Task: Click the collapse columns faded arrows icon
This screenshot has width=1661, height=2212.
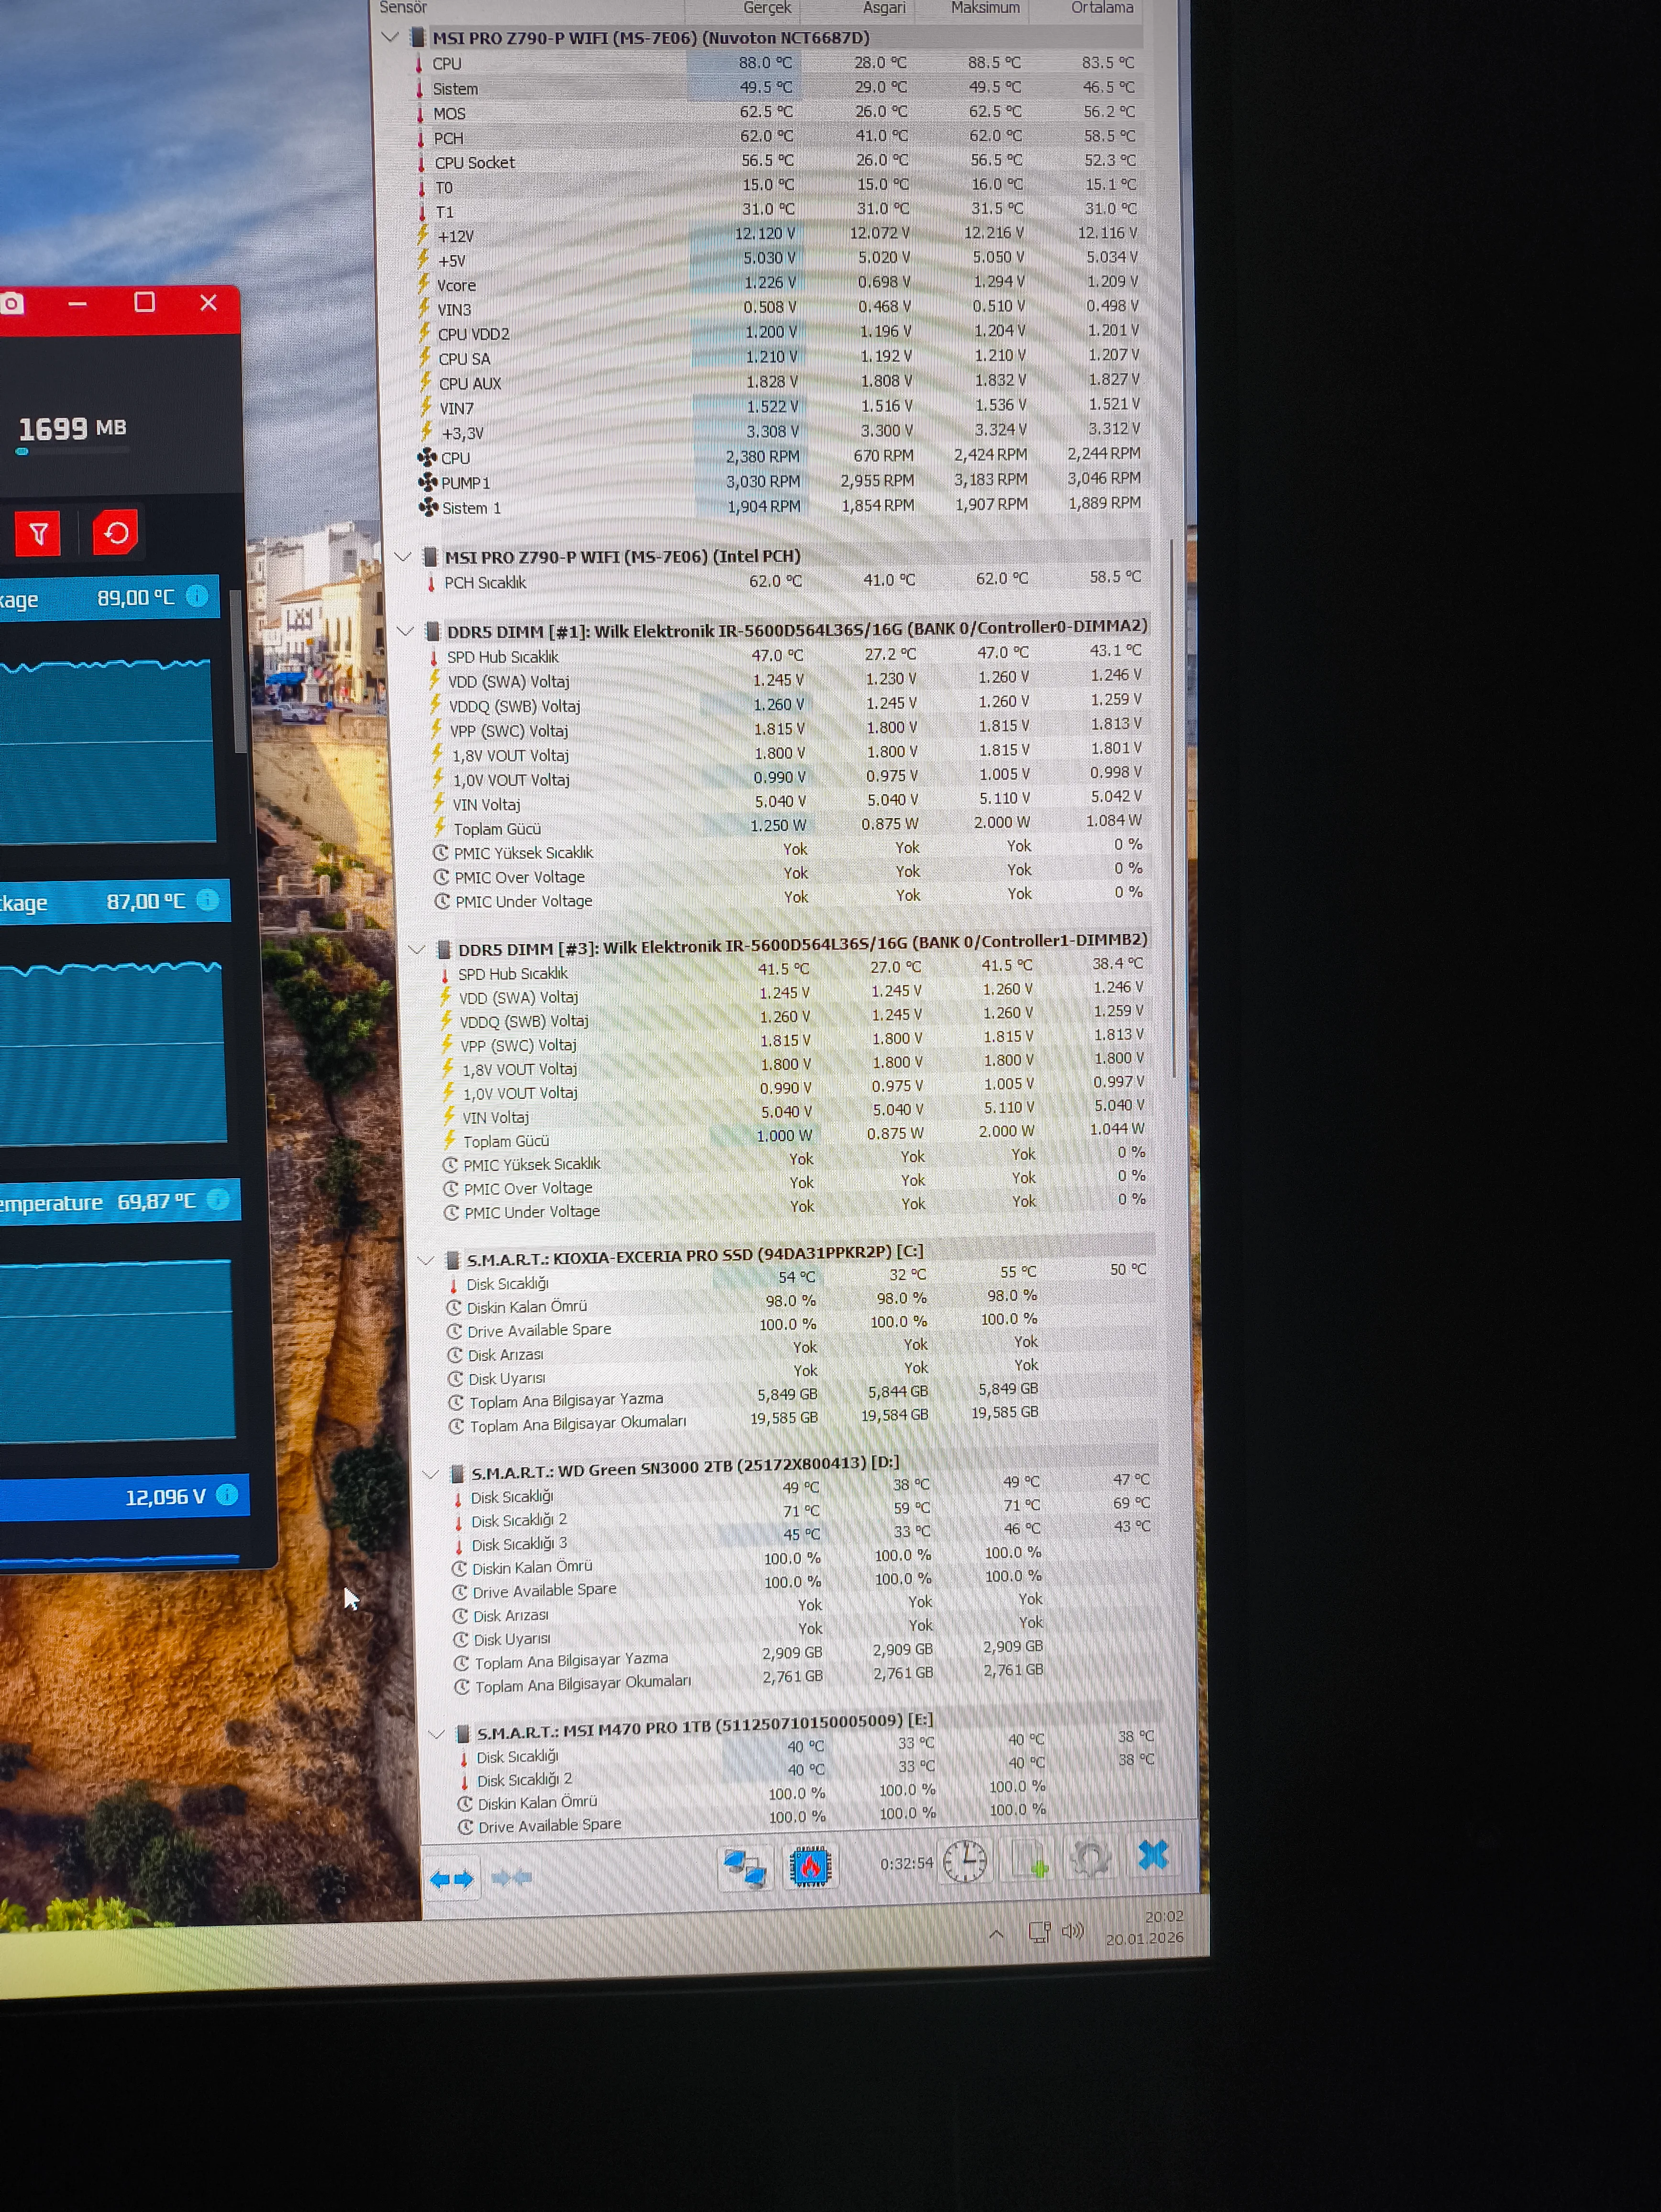Action: [512, 1877]
